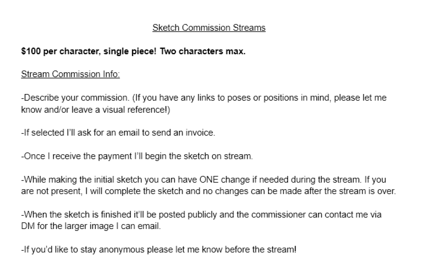Image resolution: width=441 pixels, height=273 pixels.
Task: Click the text no changes can be made
Action: click(x=253, y=191)
